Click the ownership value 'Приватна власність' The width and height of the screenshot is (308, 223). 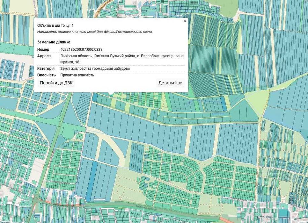pyautogui.click(x=77, y=75)
